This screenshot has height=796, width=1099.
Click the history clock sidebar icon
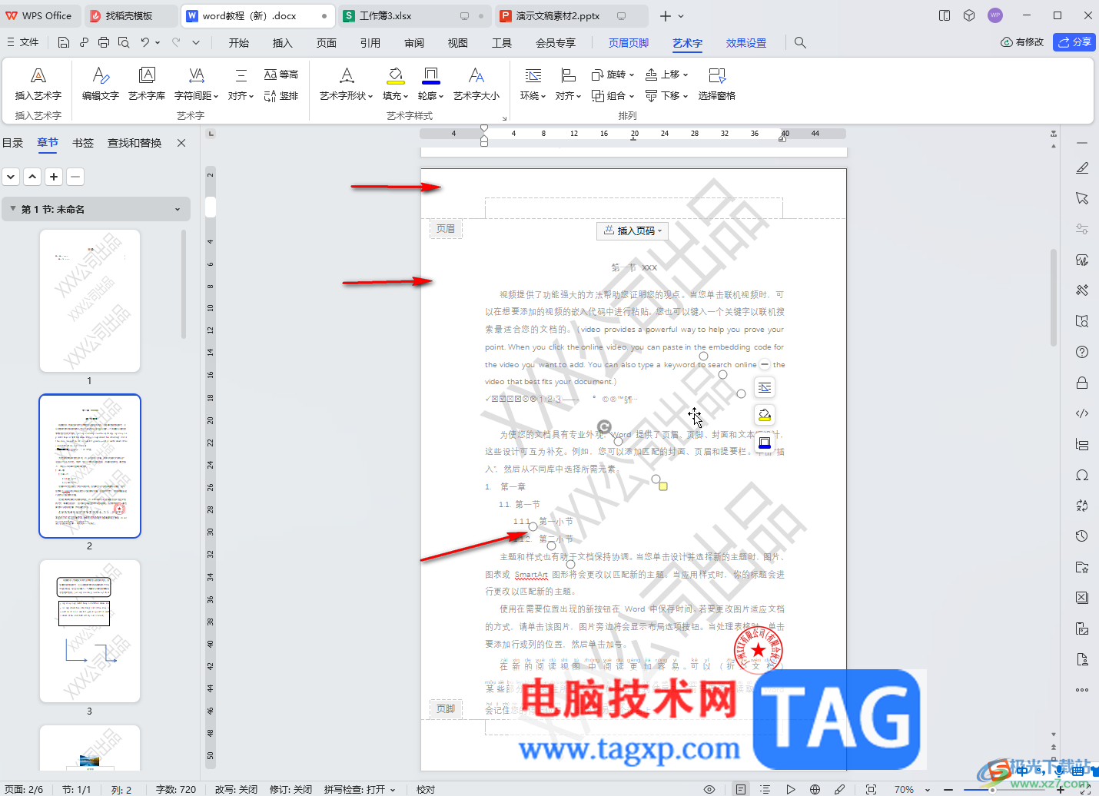[x=1082, y=536]
